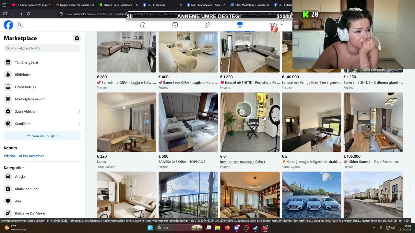The width and height of the screenshot is (415, 233).
Task: Go back with the browser back arrow
Action: point(13,14)
